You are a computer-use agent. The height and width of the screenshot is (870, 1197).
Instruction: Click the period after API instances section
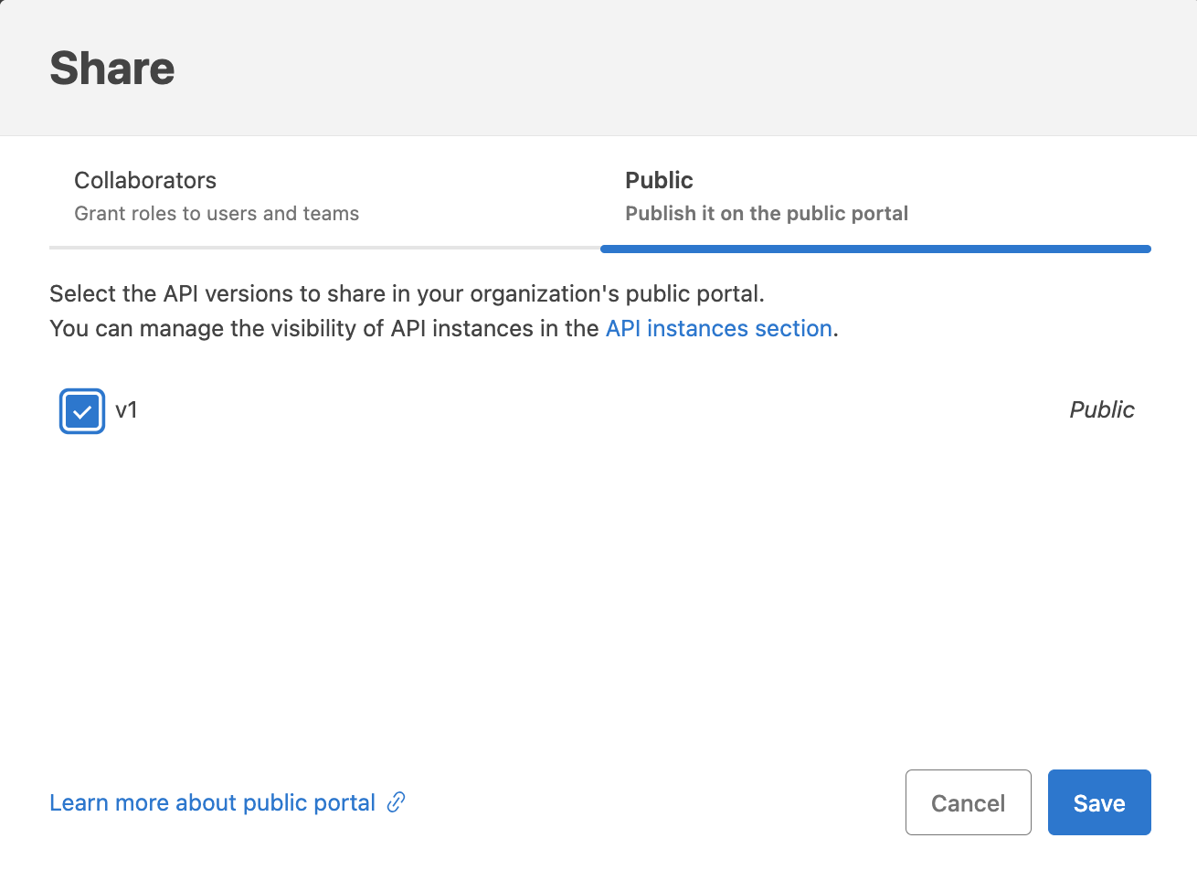834,328
